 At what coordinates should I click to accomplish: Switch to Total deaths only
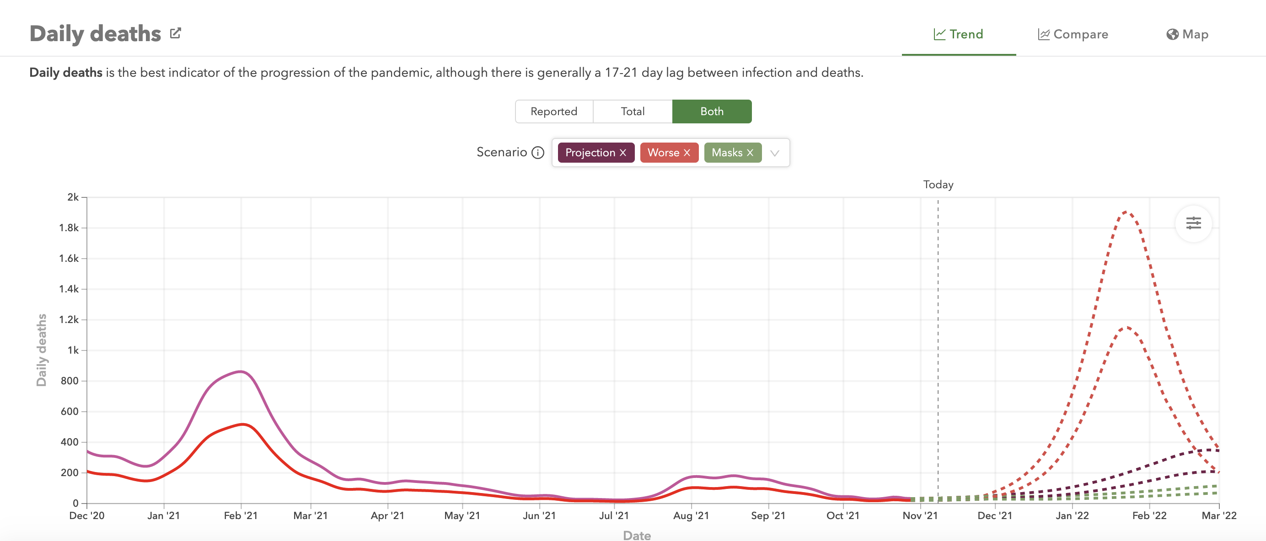tap(633, 111)
